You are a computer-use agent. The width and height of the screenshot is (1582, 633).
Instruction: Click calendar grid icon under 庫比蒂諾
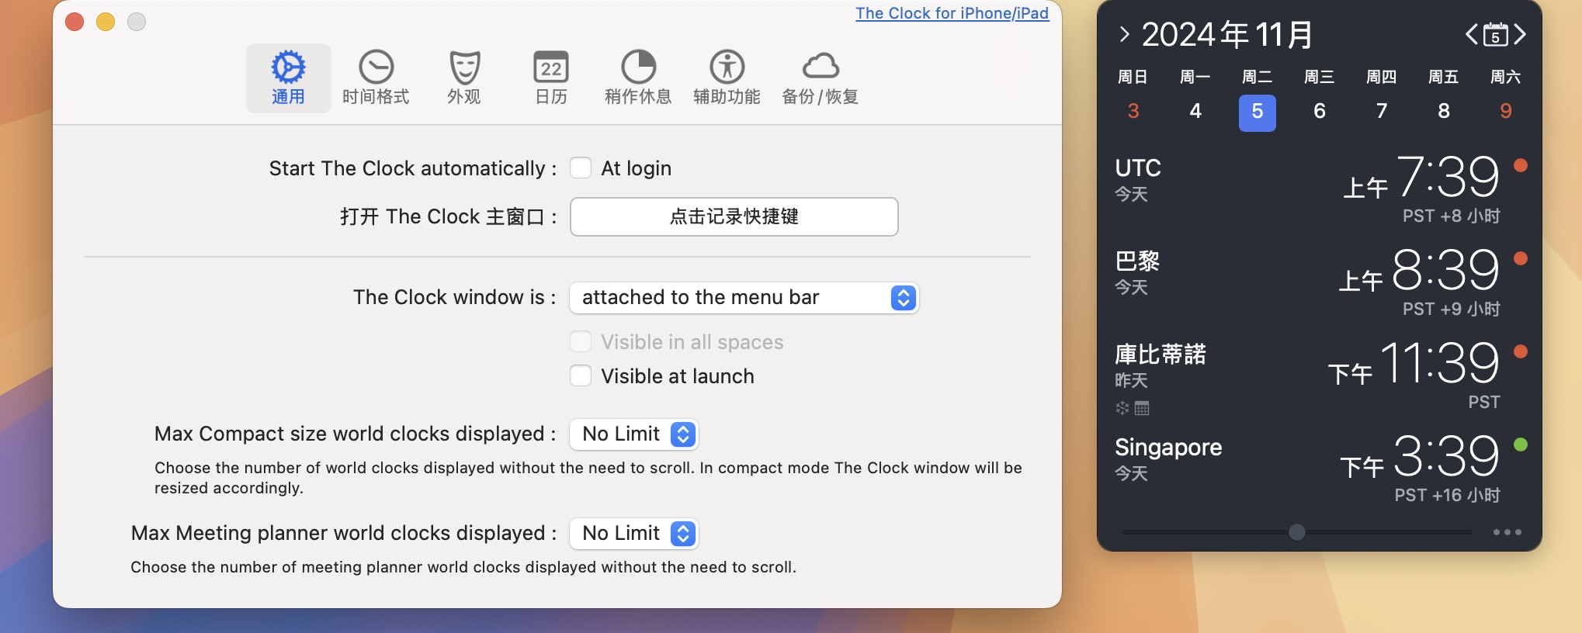1142,408
